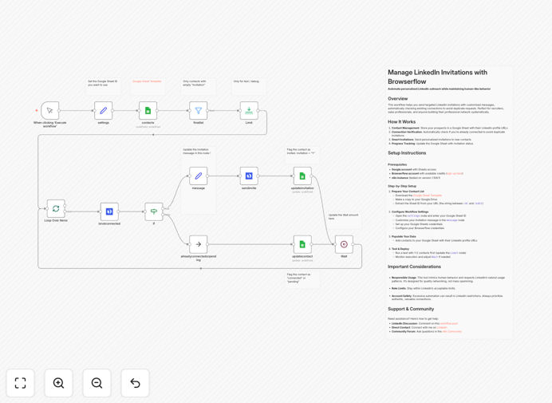Click the reset zoom undo-arrow button
Image resolution: width=552 pixels, height=403 pixels.
tap(135, 383)
